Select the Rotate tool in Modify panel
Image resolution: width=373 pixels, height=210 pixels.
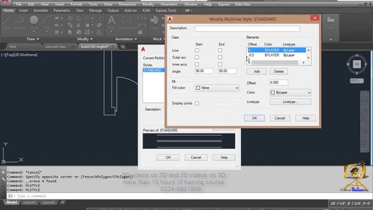click(79, 18)
